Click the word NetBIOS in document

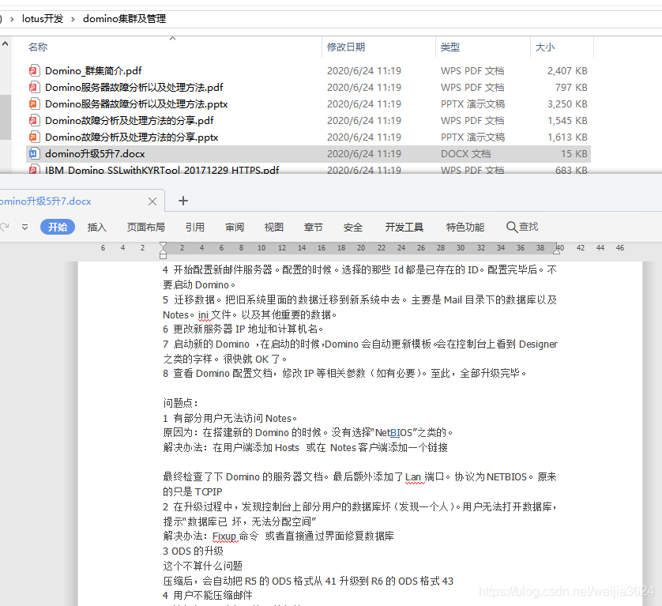[x=393, y=432]
